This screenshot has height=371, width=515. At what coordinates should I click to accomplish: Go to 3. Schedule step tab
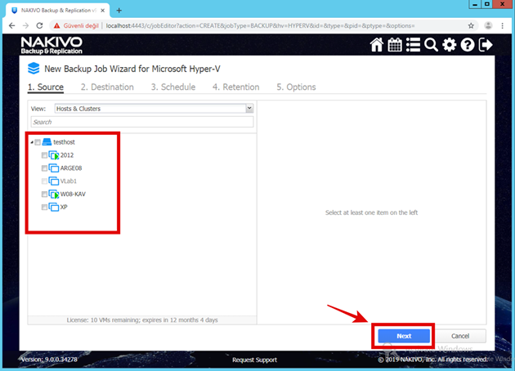173,87
